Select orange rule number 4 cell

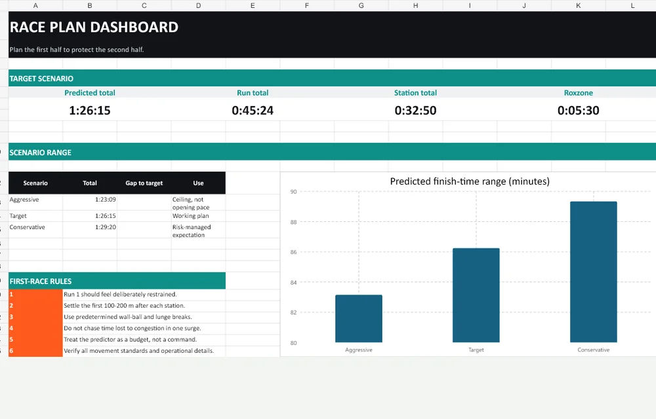pyautogui.click(x=35, y=329)
